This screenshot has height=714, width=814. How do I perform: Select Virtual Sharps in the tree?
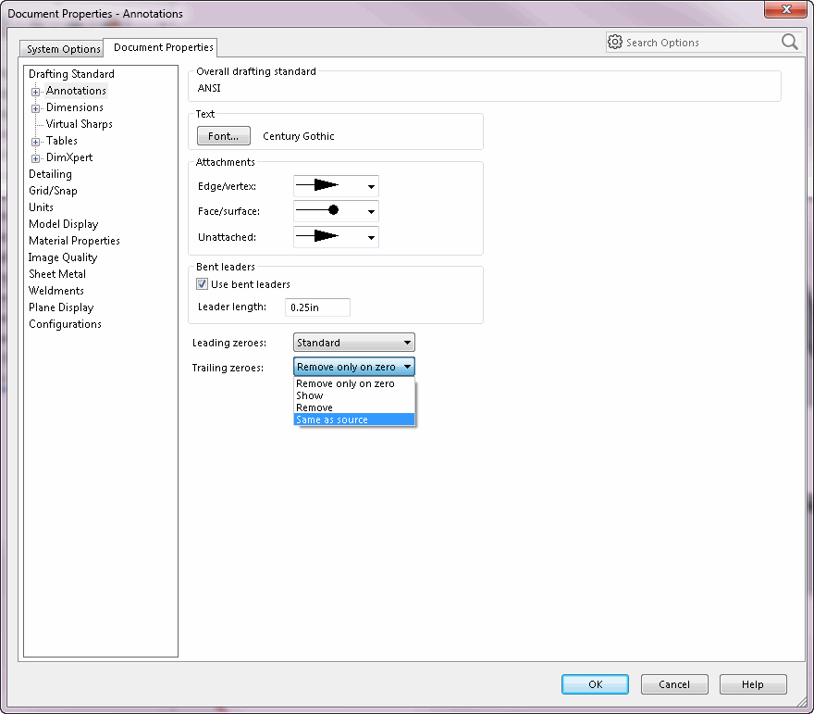tap(79, 124)
